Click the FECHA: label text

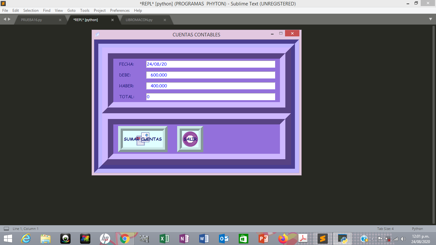click(126, 64)
